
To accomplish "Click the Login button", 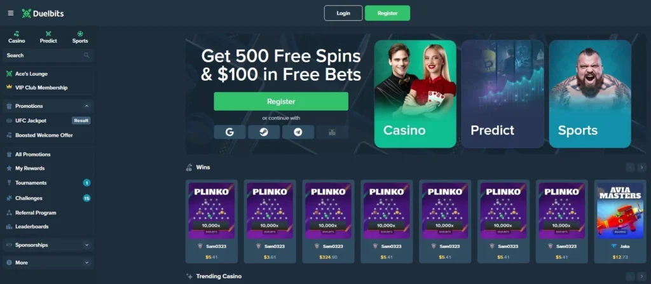I will click(x=343, y=13).
